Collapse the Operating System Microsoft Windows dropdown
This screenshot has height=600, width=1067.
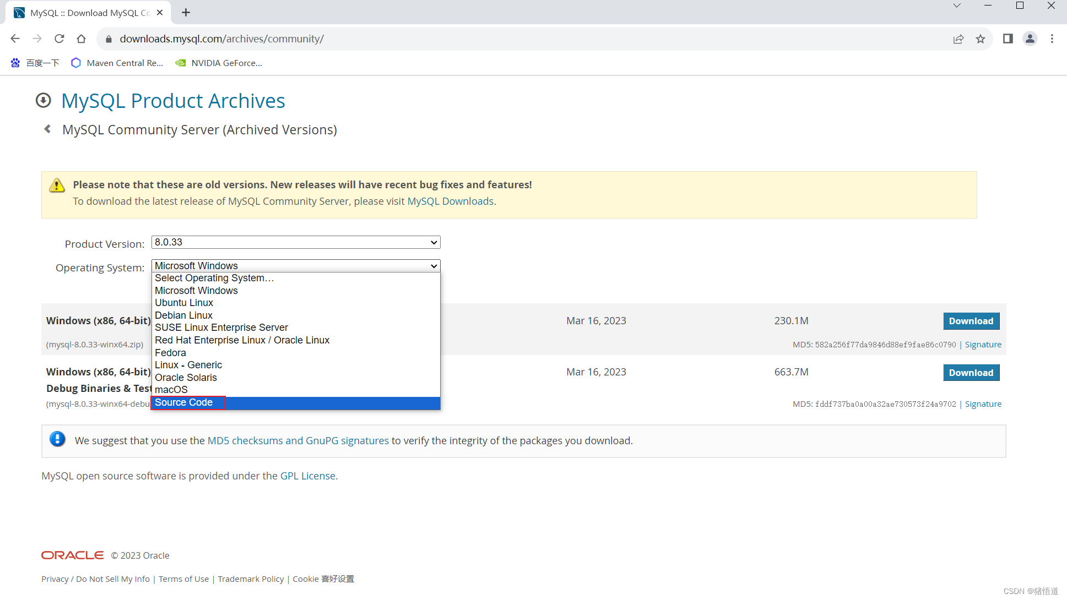pos(296,266)
